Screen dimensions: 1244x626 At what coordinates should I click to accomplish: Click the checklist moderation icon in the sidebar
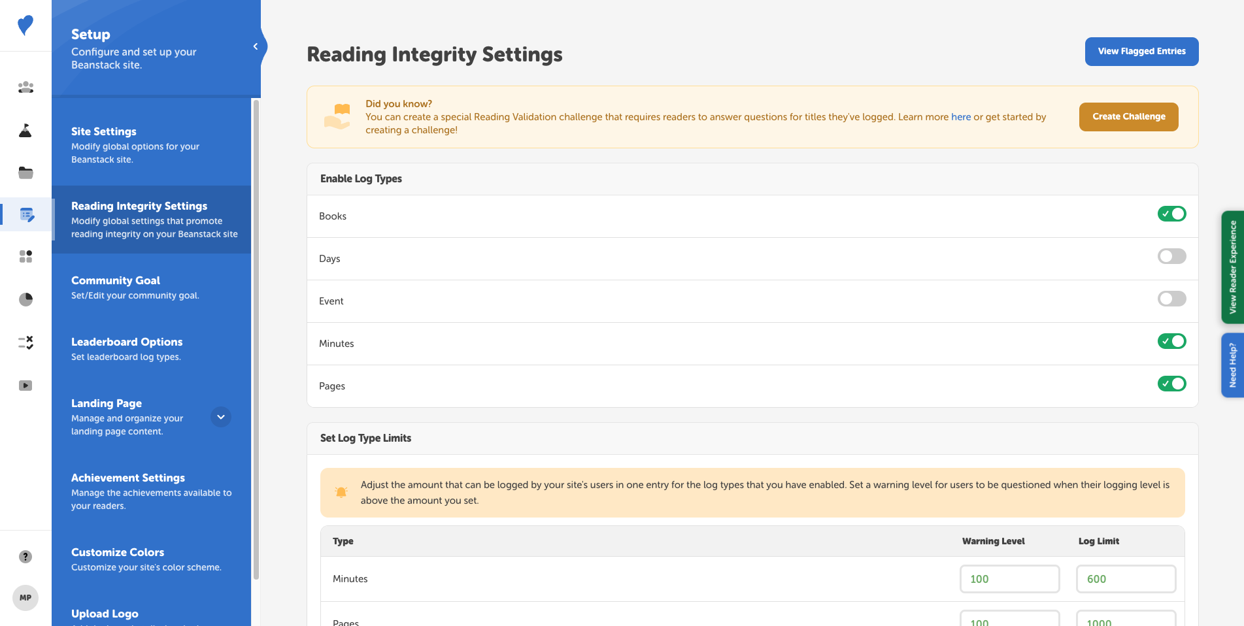[x=25, y=342]
